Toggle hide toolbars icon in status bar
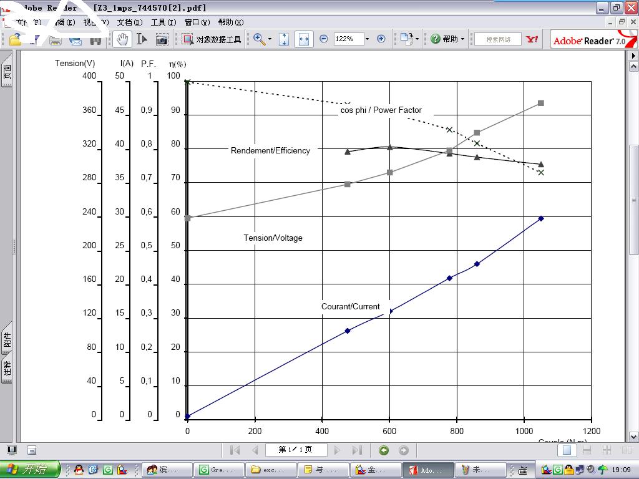This screenshot has width=639, height=479. click(x=32, y=450)
